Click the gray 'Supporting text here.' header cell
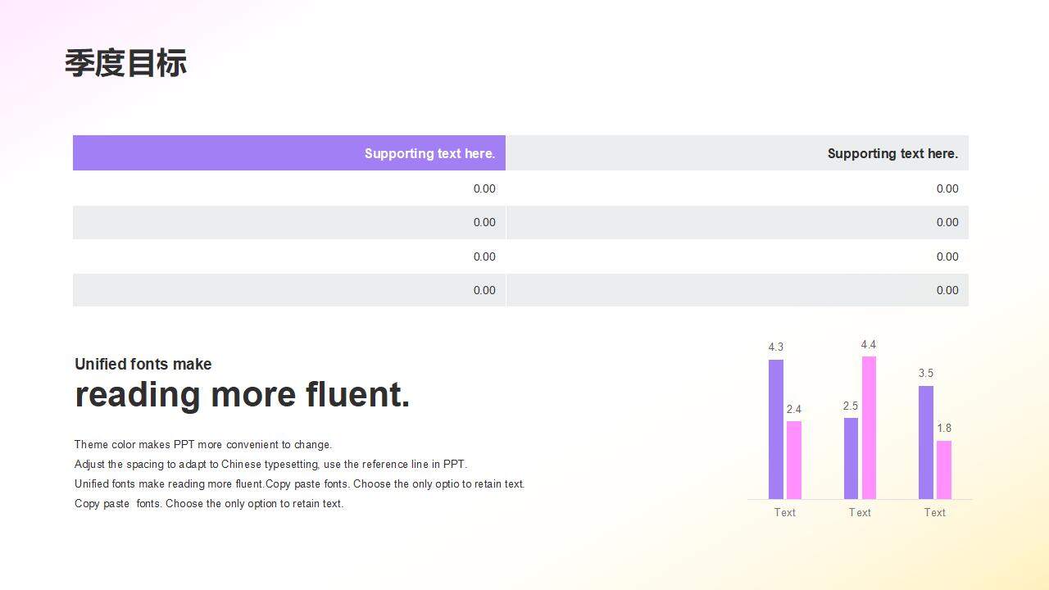 [x=738, y=153]
